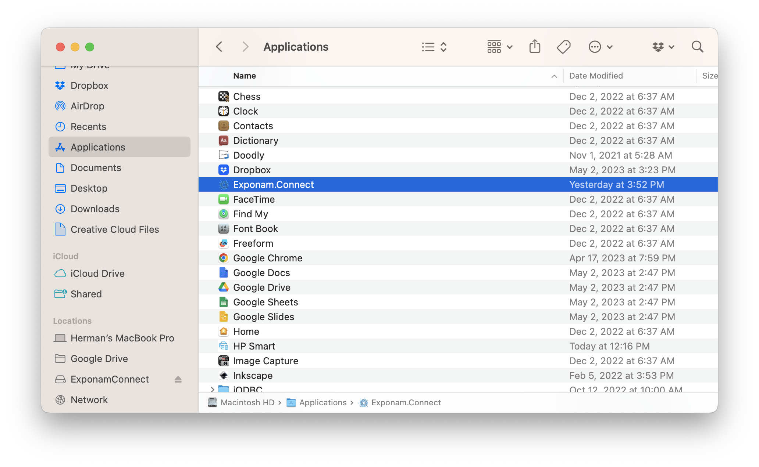Image resolution: width=759 pixels, height=467 pixels.
Task: Open AirDrop from the sidebar
Action: (87, 106)
